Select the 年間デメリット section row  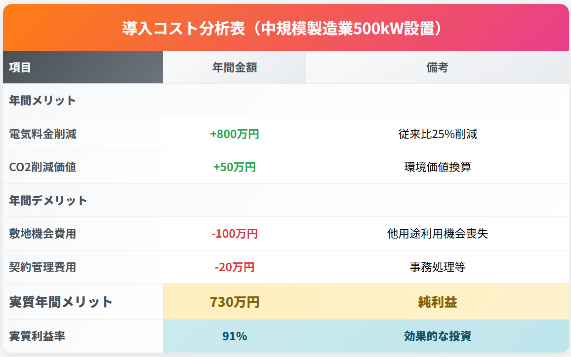pos(48,201)
